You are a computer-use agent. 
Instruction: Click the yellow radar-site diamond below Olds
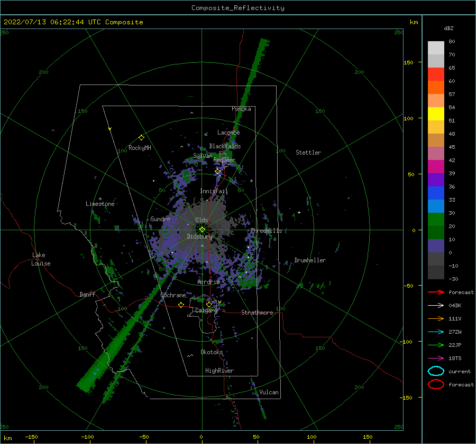(202, 230)
